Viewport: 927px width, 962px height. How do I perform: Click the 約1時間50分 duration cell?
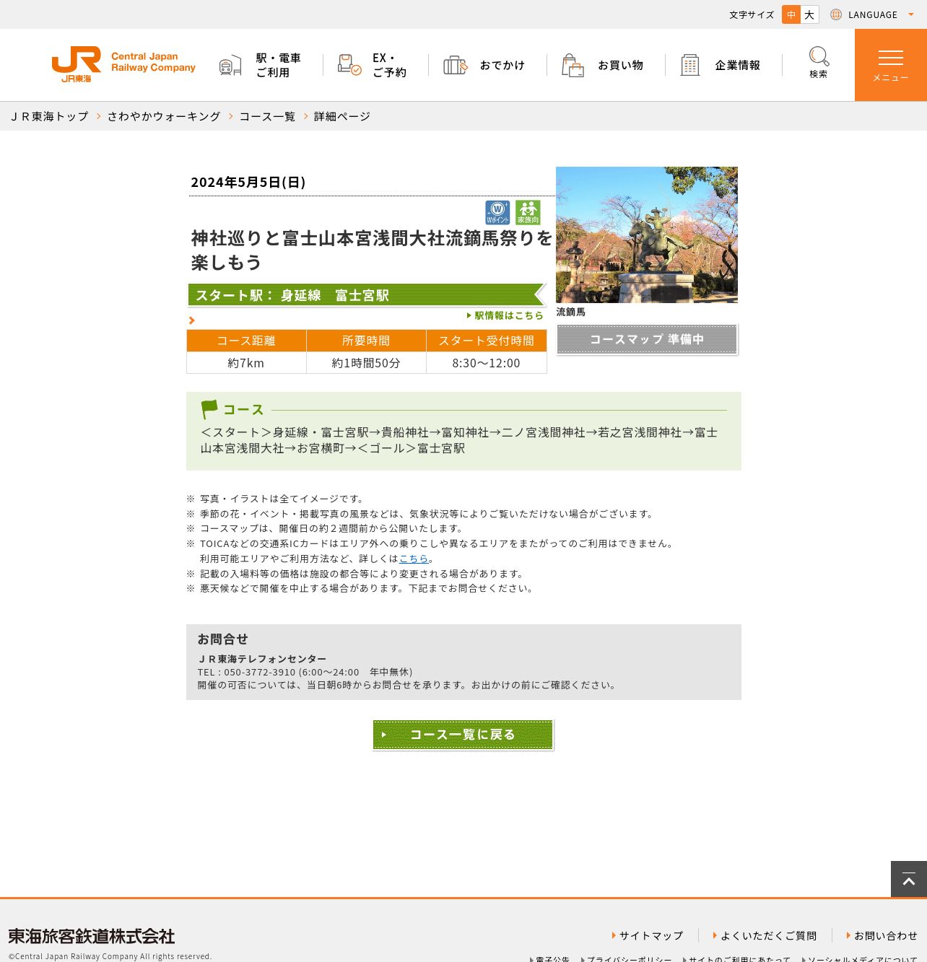(x=366, y=363)
